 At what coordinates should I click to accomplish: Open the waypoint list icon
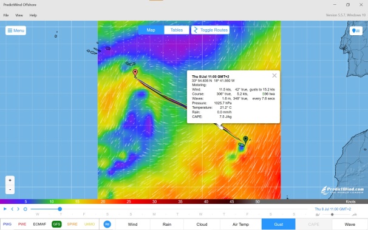click(x=356, y=31)
